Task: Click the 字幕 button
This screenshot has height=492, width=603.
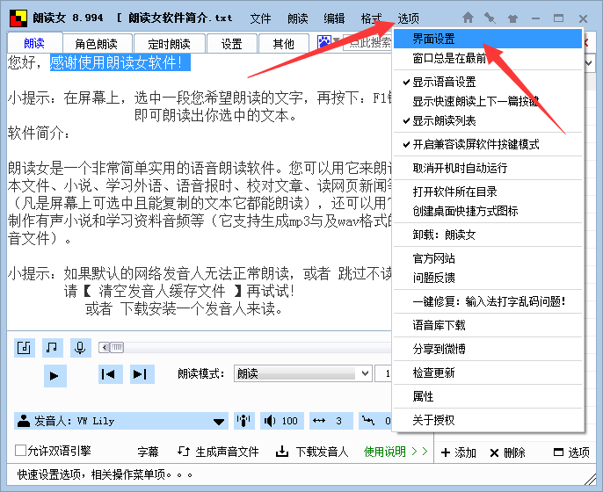Action: coord(148,452)
